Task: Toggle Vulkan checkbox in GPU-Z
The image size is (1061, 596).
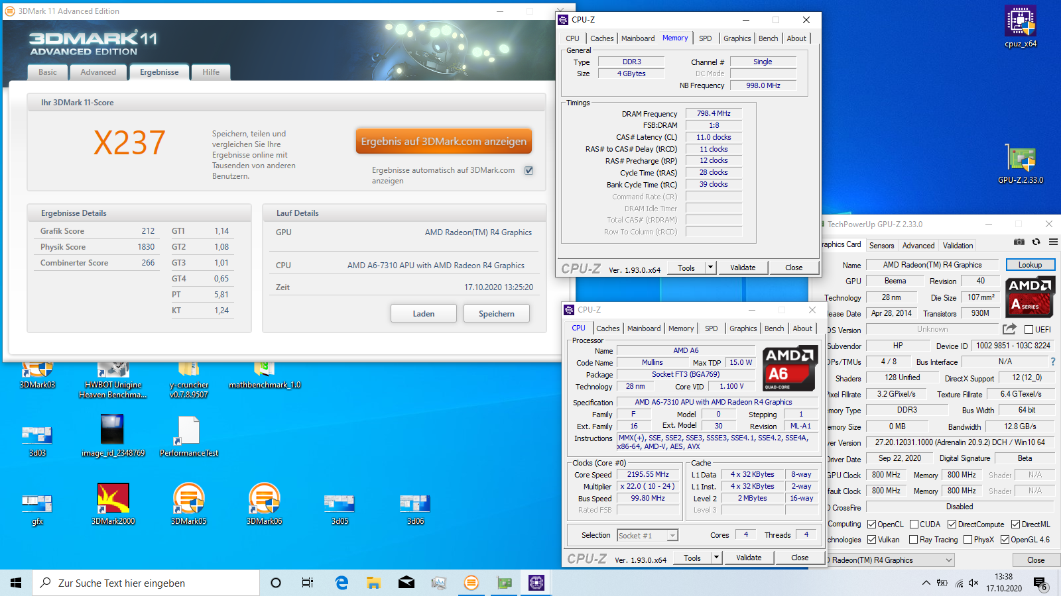Action: point(872,540)
